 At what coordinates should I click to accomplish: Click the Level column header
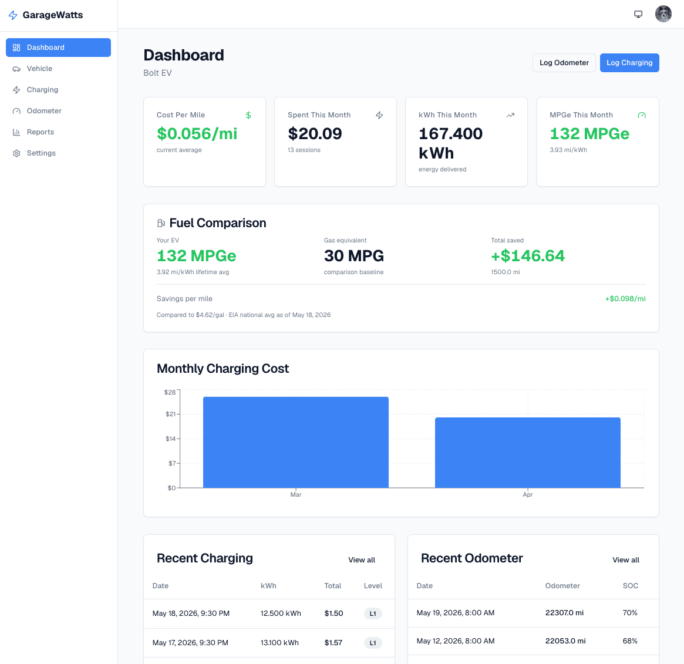click(373, 586)
